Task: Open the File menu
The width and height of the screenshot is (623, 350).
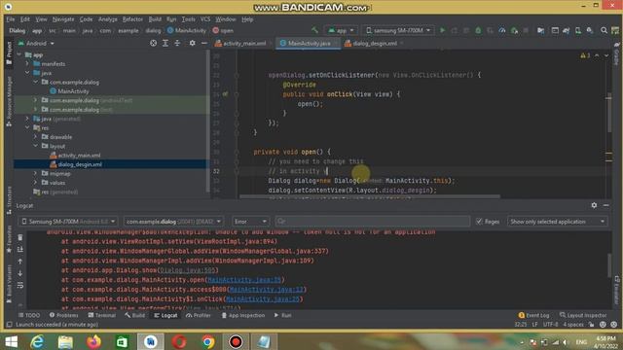Action: (11, 19)
